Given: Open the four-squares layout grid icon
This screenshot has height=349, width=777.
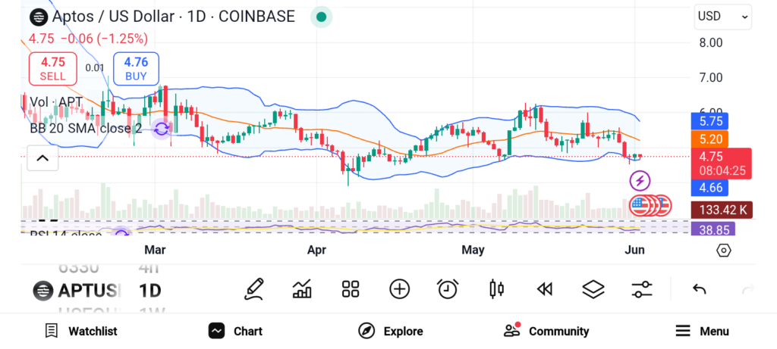Looking at the screenshot, I should coord(351,289).
